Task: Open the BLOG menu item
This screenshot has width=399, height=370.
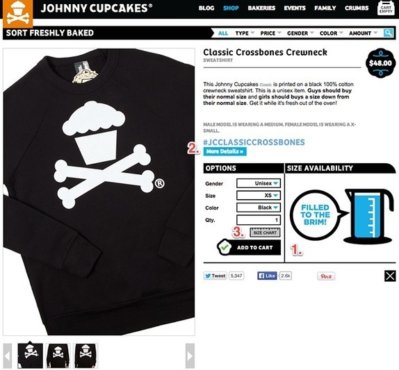Action: (x=206, y=8)
